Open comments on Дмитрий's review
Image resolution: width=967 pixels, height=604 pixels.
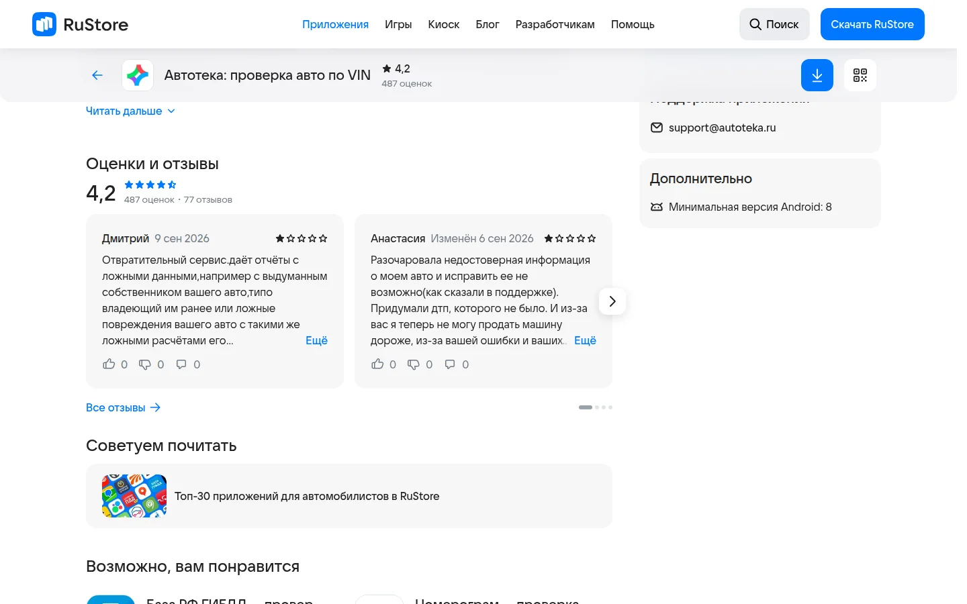tap(181, 364)
